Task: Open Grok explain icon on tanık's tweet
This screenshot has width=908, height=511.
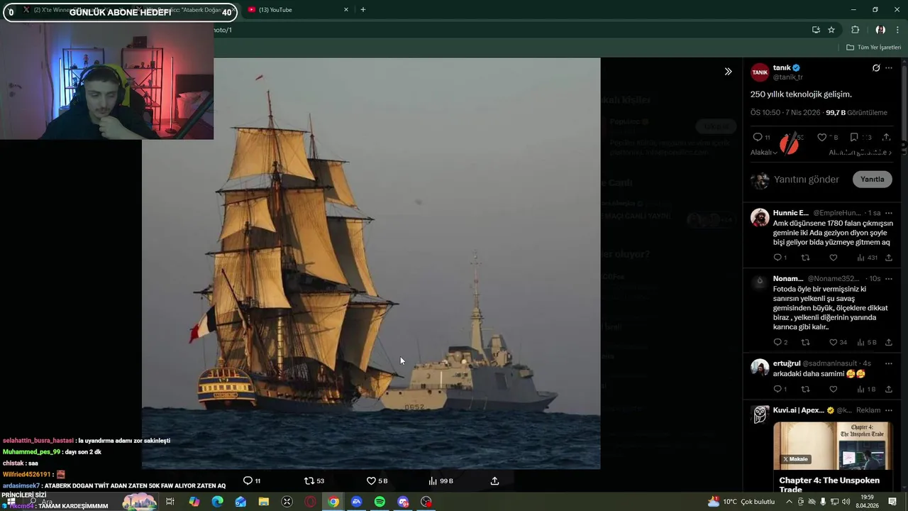Action: (876, 68)
